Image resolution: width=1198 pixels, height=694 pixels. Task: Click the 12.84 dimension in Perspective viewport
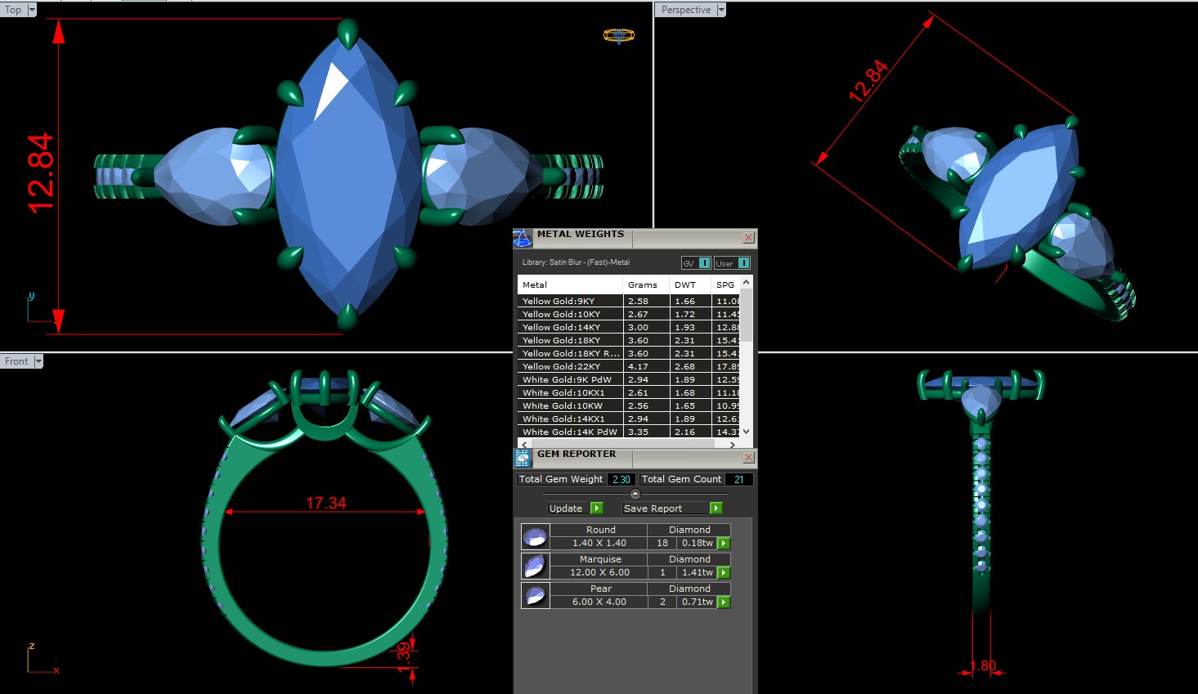pyautogui.click(x=868, y=81)
